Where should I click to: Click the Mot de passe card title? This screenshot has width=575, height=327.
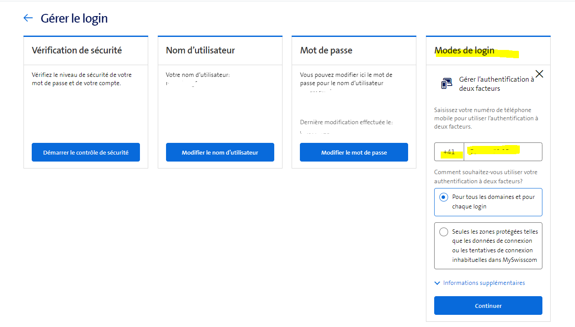[326, 50]
